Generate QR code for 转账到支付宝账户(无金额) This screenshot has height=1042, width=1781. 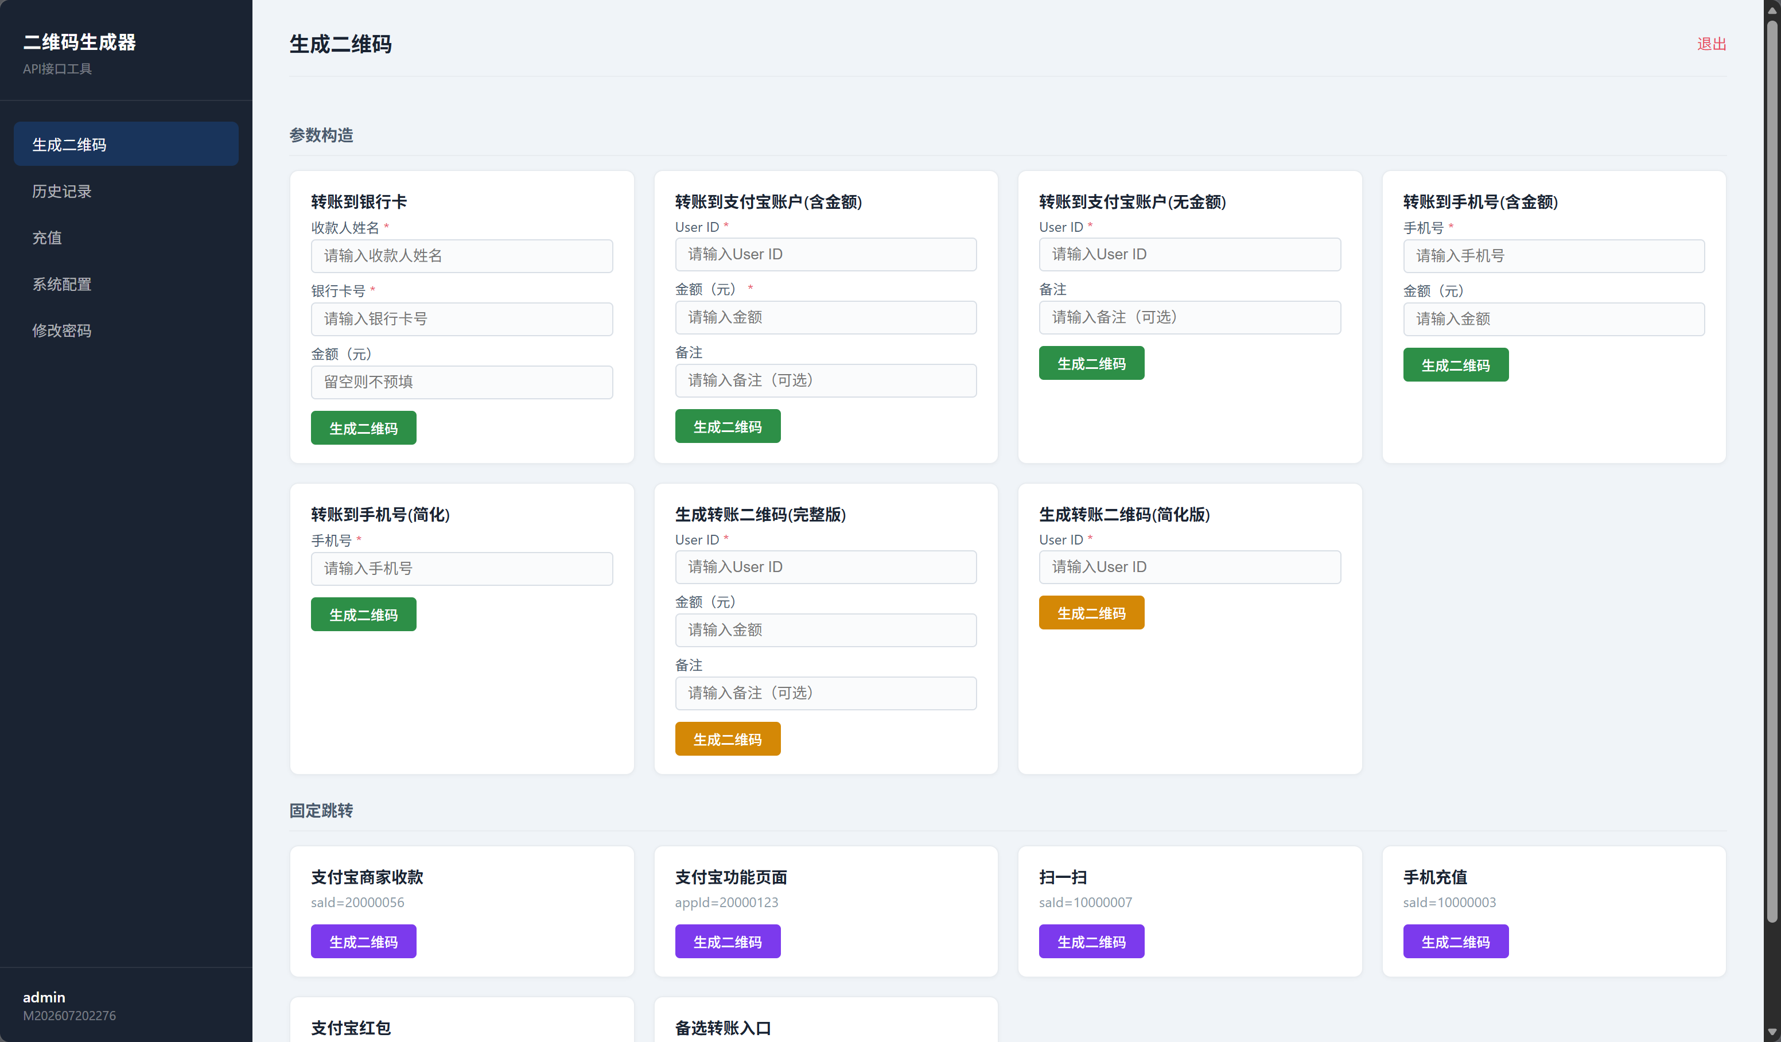tap(1091, 363)
